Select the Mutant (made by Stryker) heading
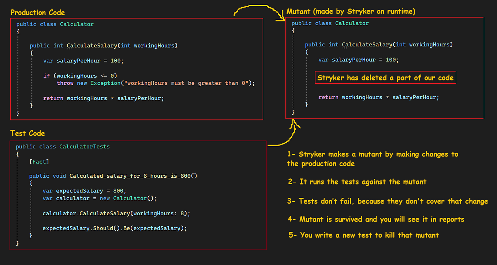The image size is (497, 265). [x=351, y=11]
